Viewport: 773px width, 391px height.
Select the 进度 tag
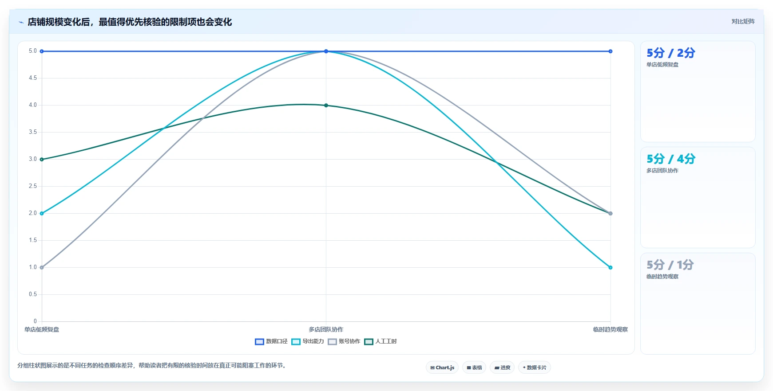(502, 368)
